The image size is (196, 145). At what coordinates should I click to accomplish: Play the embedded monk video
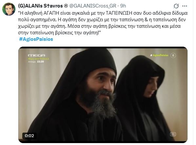click(x=103, y=95)
